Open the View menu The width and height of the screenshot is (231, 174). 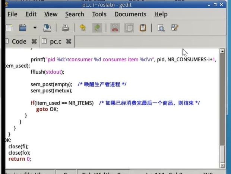[x=51, y=14]
